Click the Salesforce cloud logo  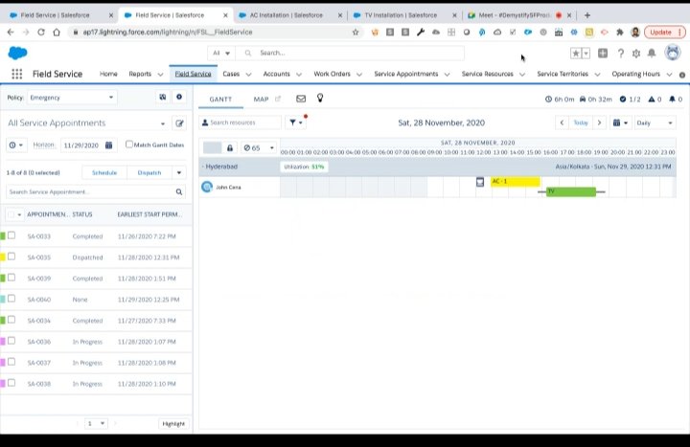point(17,53)
